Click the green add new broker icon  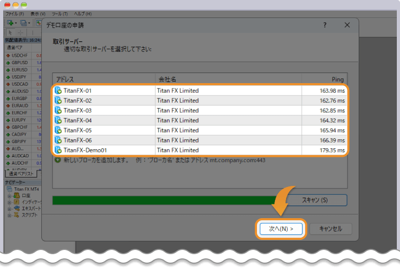pyautogui.click(x=58, y=160)
